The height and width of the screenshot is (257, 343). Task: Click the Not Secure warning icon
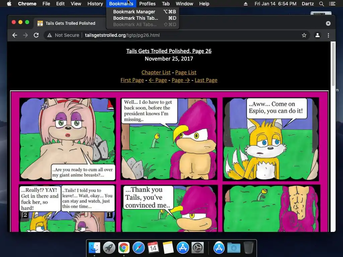pos(50,35)
